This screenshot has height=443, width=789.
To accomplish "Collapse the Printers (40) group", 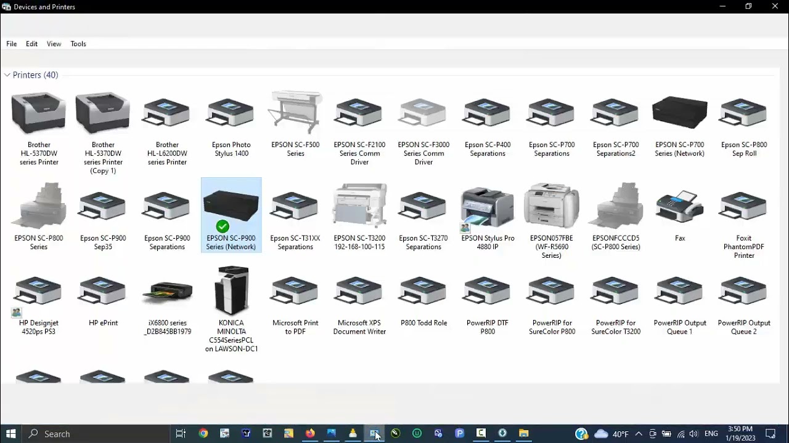I will click(7, 75).
